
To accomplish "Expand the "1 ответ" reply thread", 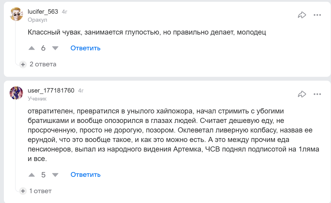I will (x=40, y=191).
